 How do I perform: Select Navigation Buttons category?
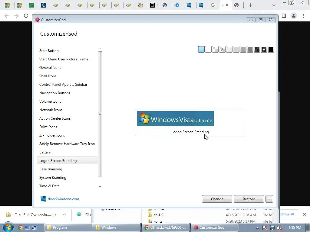pos(54,93)
